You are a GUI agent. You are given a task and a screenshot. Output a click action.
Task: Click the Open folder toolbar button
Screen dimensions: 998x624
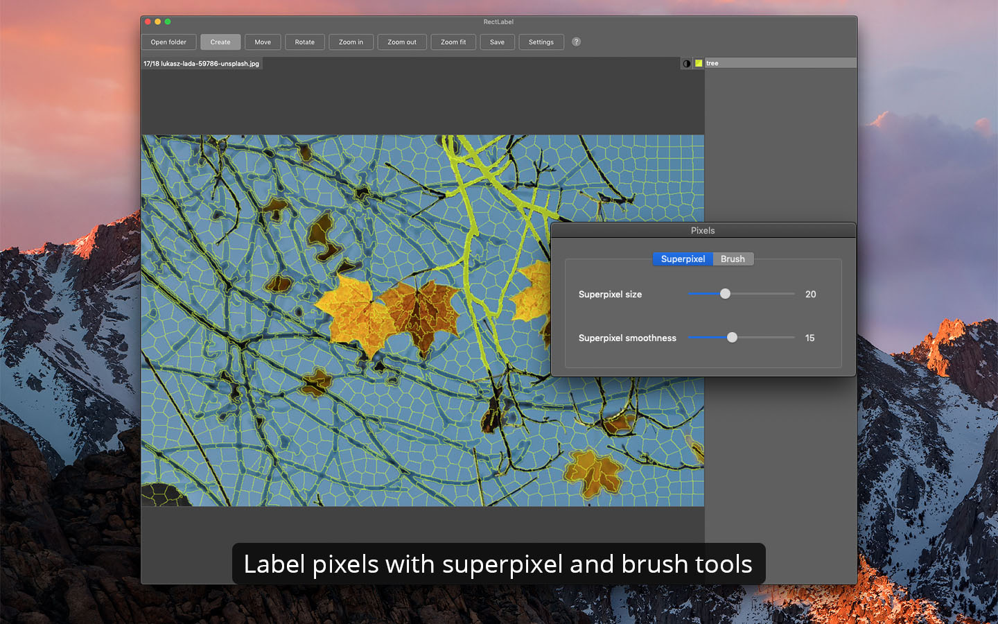(168, 42)
